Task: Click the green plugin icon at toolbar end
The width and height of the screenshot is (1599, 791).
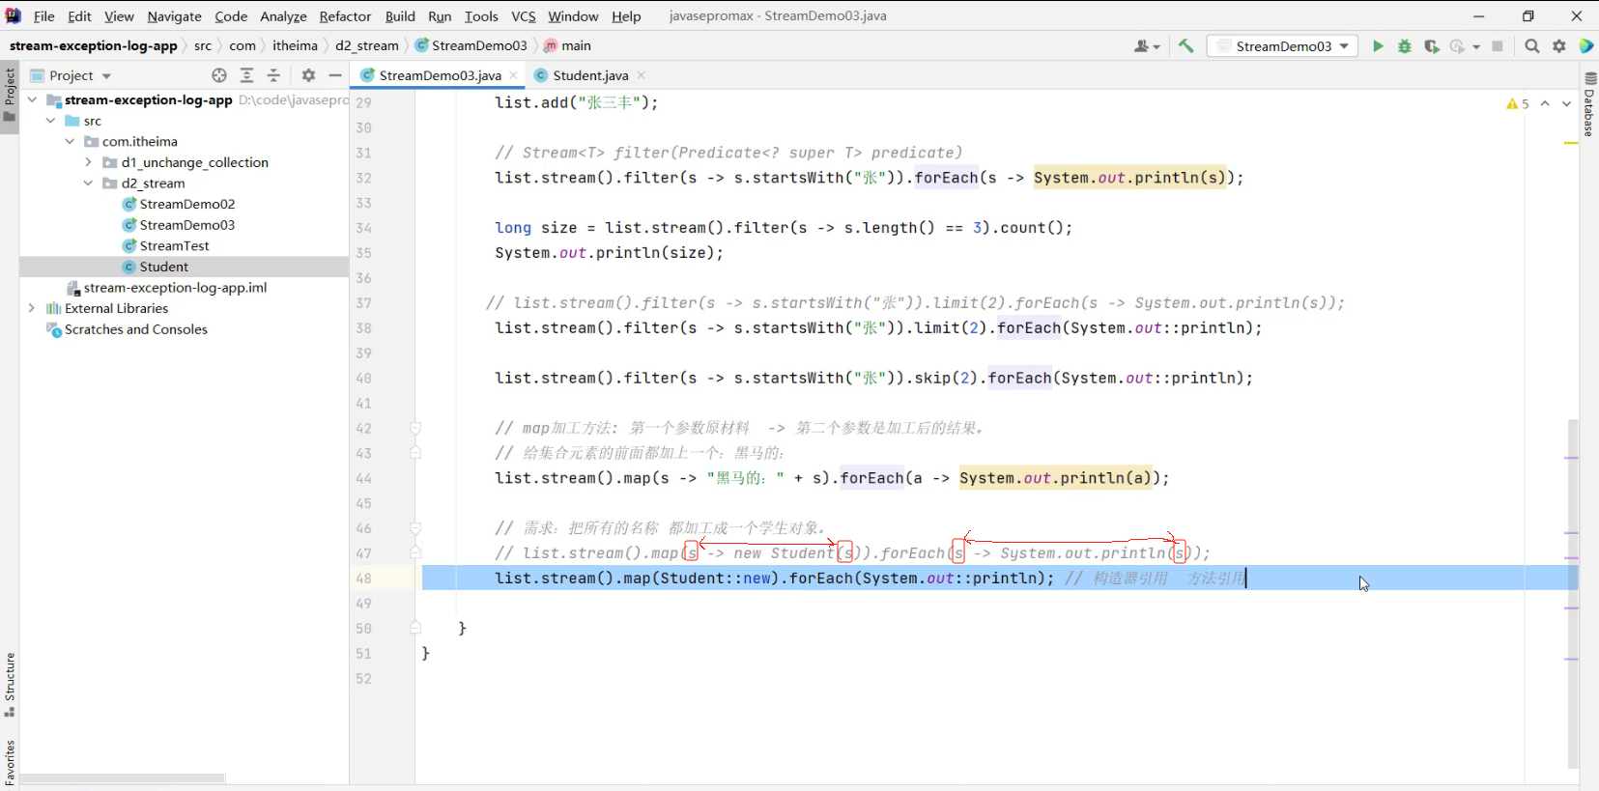Action: click(x=1586, y=45)
